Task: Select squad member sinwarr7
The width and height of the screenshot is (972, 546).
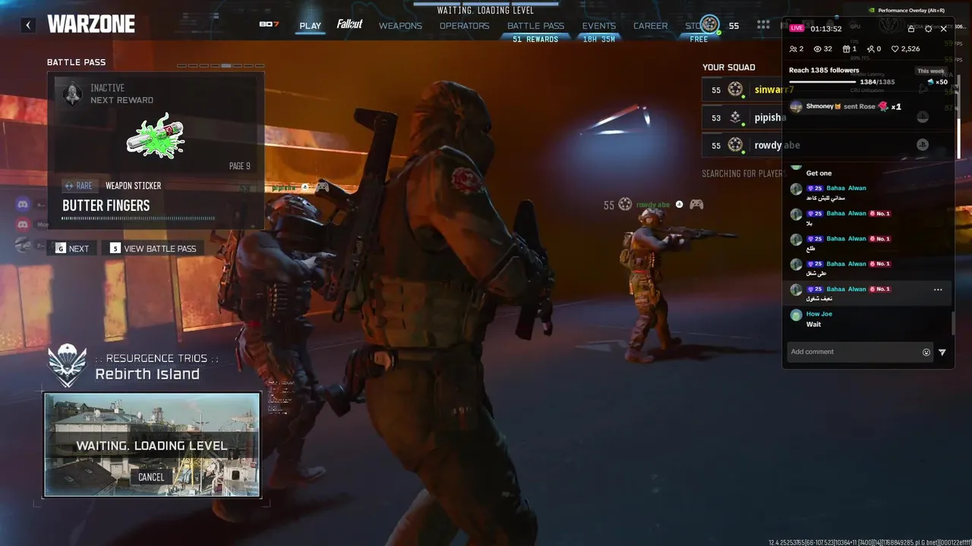Action: pos(773,89)
